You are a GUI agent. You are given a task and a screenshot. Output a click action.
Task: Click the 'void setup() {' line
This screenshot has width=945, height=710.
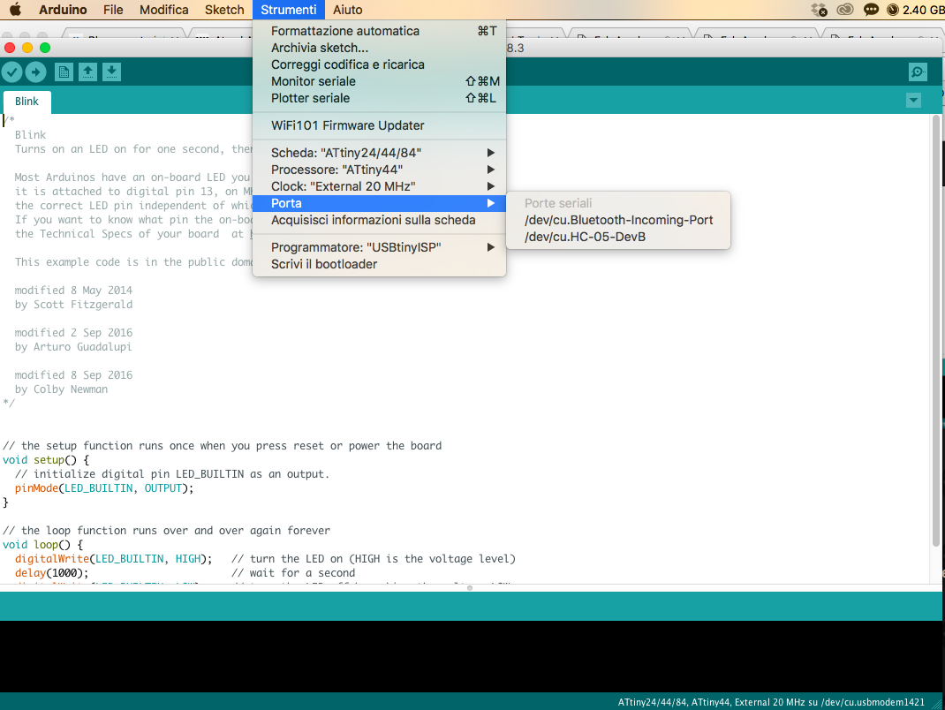pos(46,460)
